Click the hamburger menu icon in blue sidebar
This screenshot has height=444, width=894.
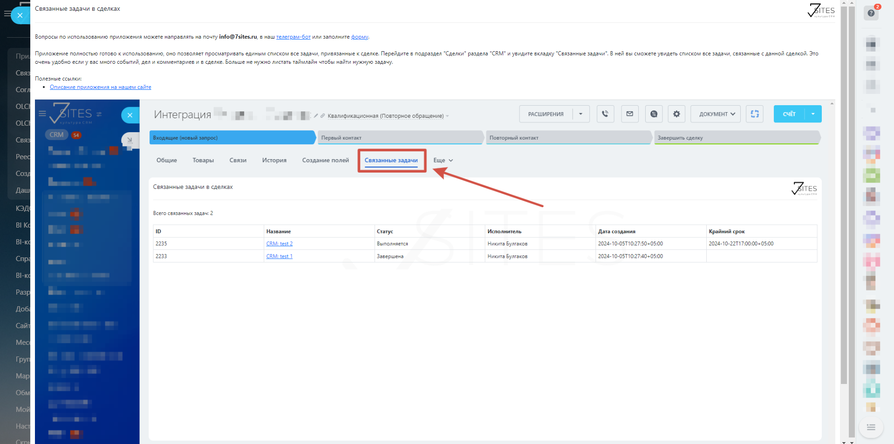point(42,114)
